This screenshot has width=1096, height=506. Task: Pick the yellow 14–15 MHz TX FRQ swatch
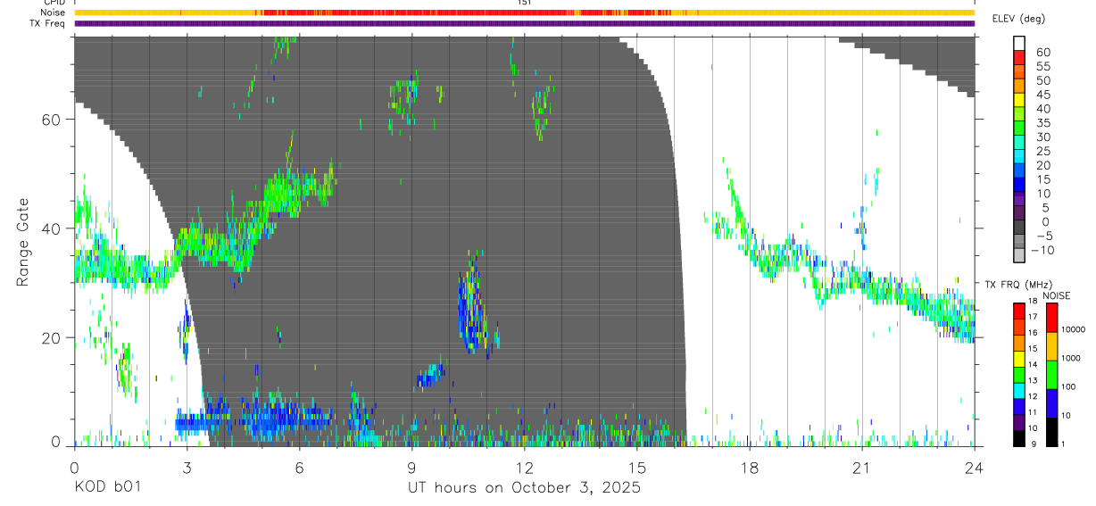[x=1019, y=358]
